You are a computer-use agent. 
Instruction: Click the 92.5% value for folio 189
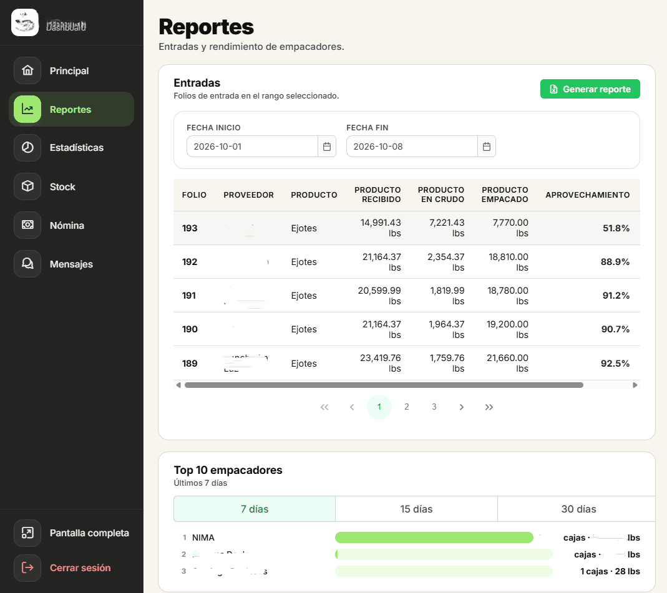[615, 364]
